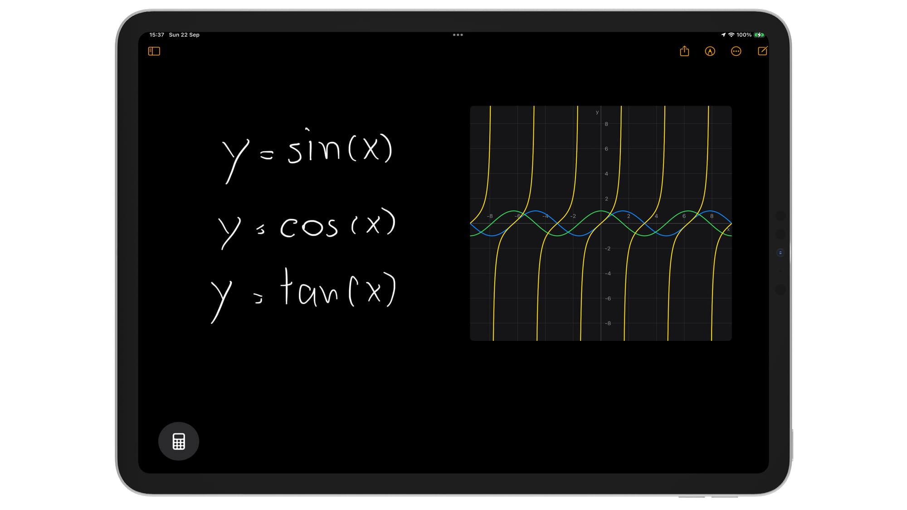
Task: Open the calculator app icon
Action: coord(180,441)
